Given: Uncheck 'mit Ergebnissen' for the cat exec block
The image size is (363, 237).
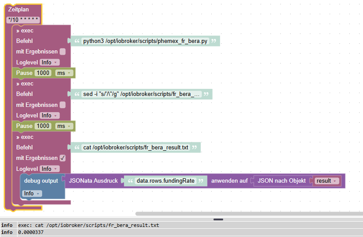Looking at the screenshot, I should tap(63, 158).
